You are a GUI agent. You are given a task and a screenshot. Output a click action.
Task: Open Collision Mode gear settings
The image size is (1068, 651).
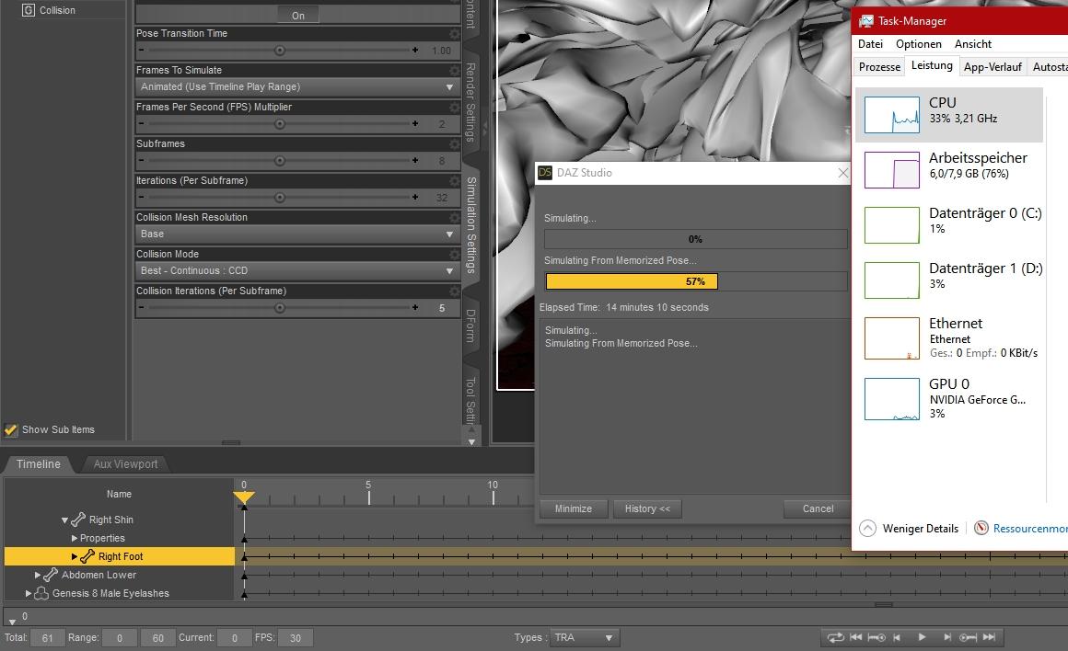coord(454,254)
